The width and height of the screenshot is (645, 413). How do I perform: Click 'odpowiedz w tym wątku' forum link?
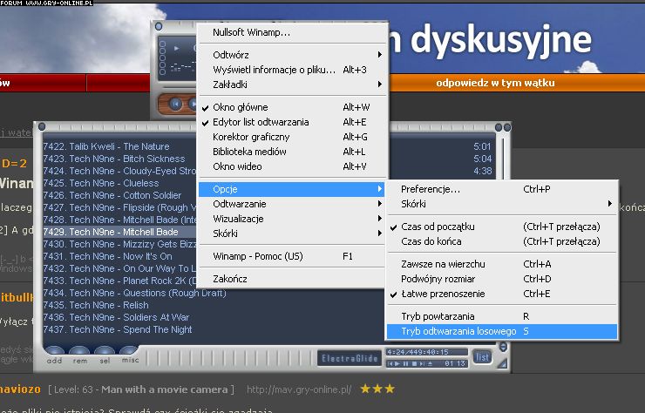click(x=495, y=83)
